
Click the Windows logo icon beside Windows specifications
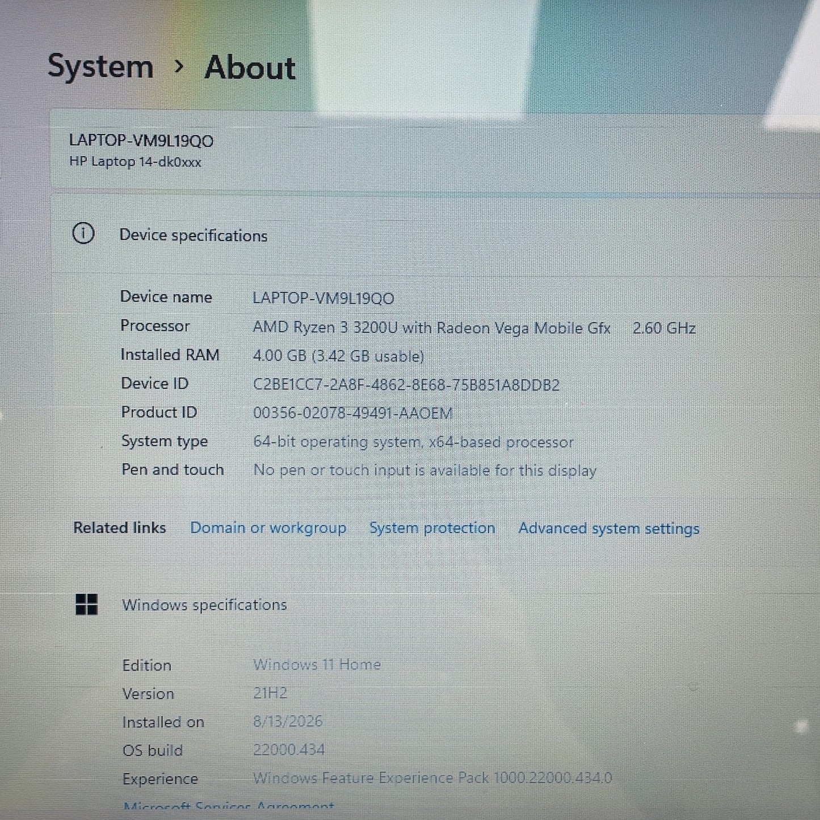(x=86, y=604)
